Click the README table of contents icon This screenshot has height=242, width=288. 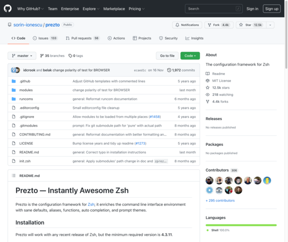click(14, 175)
